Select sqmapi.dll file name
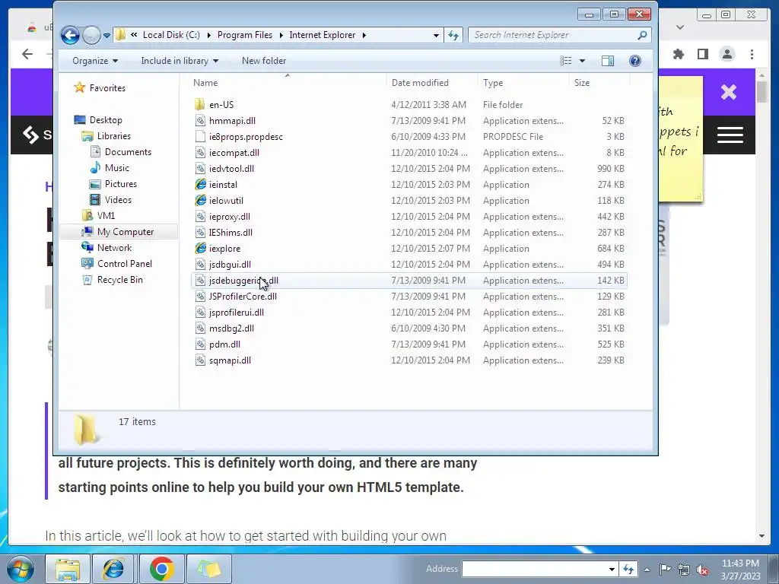The width and height of the screenshot is (779, 584). [x=230, y=360]
